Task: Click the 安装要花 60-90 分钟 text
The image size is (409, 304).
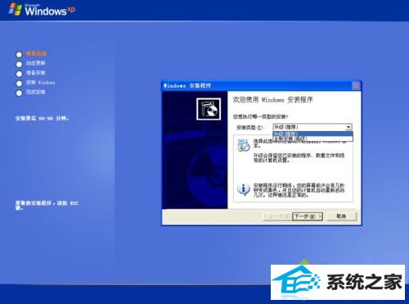Action: click(x=43, y=119)
